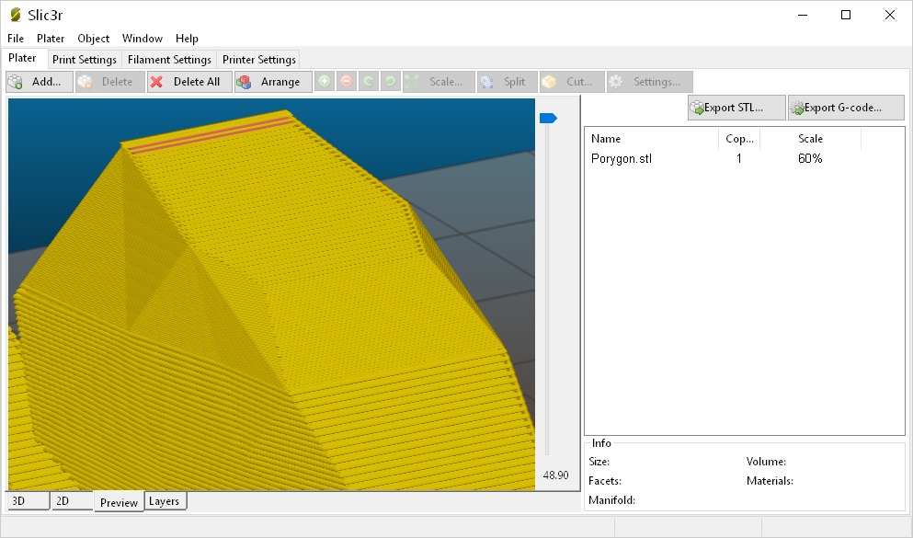913x538 pixels.
Task: Click the Export STL button
Action: tap(736, 107)
